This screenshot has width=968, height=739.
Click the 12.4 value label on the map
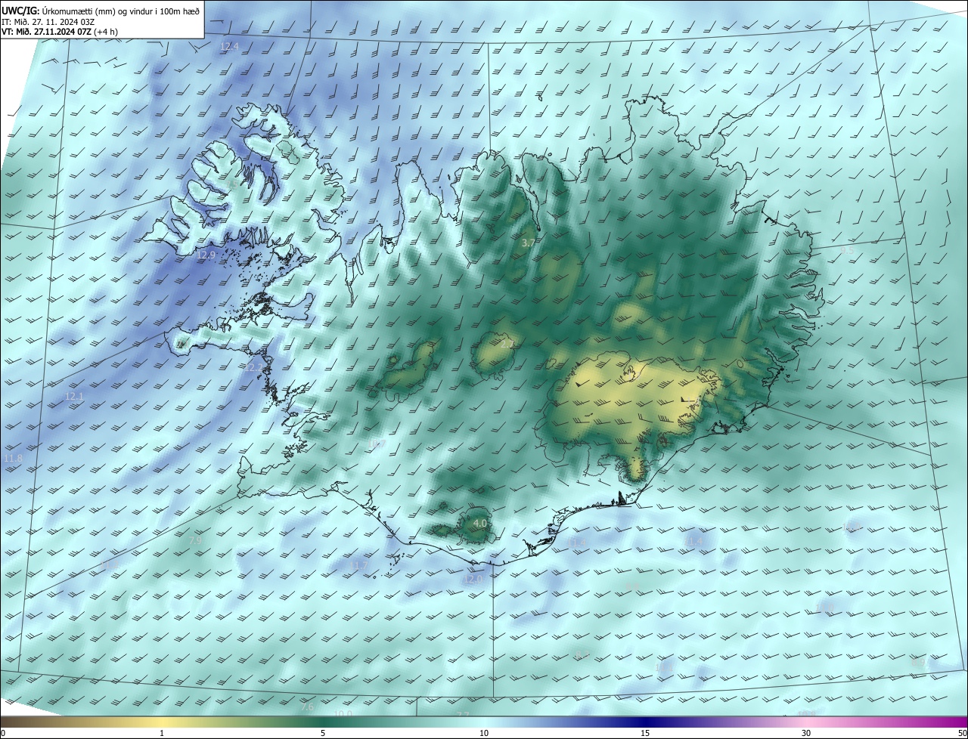tap(229, 46)
